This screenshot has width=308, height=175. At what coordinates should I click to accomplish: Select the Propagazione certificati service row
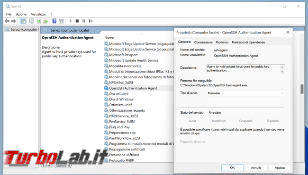(x=138, y=149)
